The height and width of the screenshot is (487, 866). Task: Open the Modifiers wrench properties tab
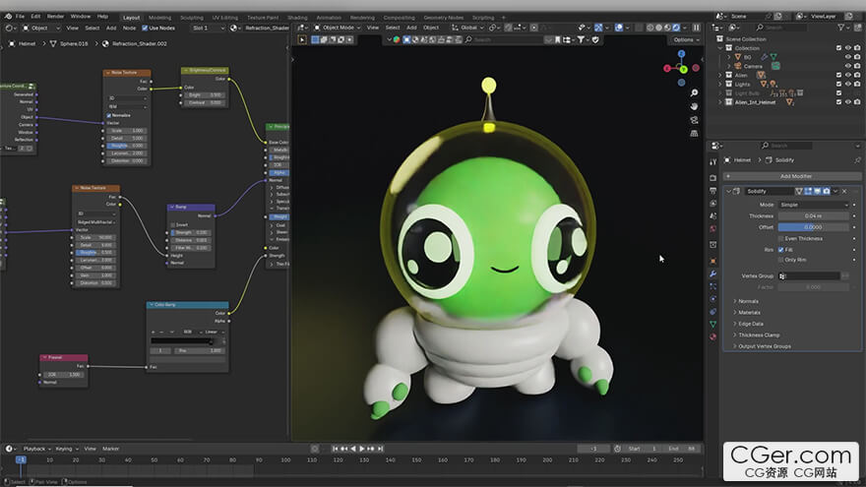point(712,274)
